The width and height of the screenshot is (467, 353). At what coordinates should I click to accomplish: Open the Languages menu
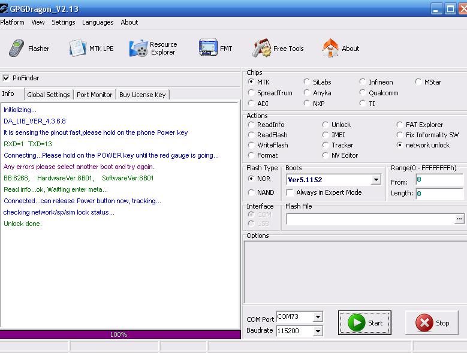tap(98, 22)
